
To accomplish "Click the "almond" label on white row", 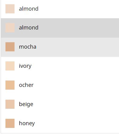I will click(29, 9).
